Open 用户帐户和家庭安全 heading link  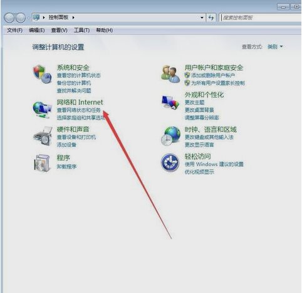214,67
